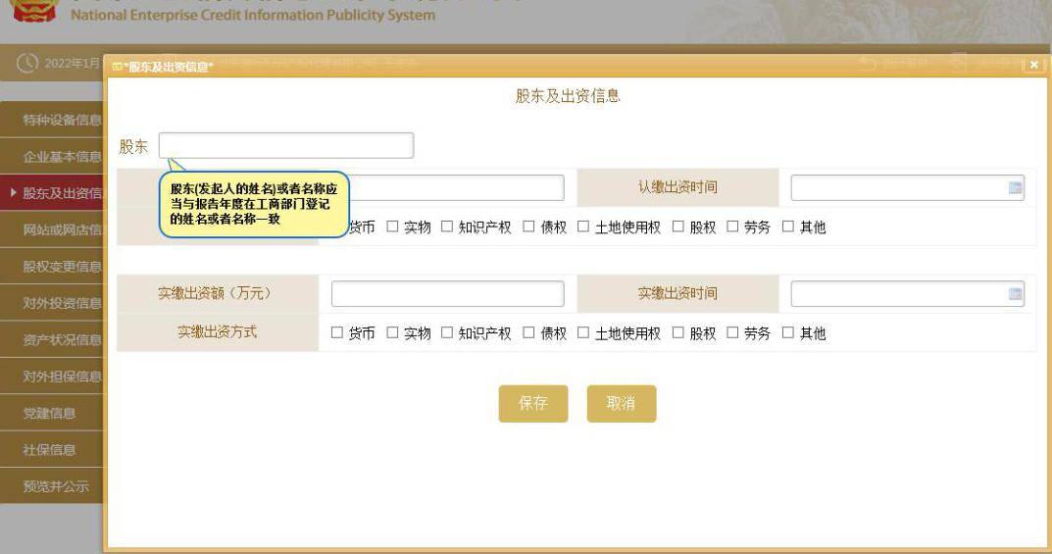Open 对外投资信息 in the sidebar
The image size is (1052, 554).
53,303
